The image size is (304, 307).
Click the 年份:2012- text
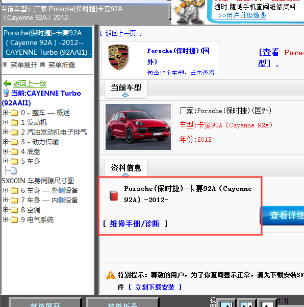click(197, 139)
